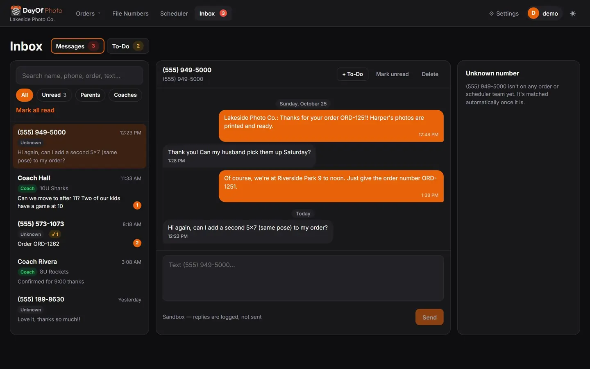Viewport: 590px width, 369px height.
Task: Click the Send button
Action: pos(429,317)
